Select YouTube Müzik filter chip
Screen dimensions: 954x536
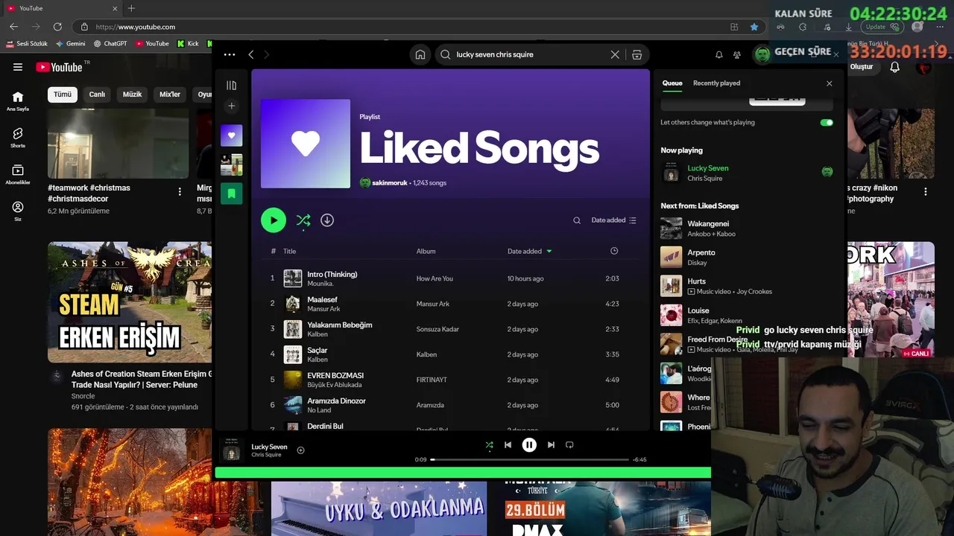point(132,95)
